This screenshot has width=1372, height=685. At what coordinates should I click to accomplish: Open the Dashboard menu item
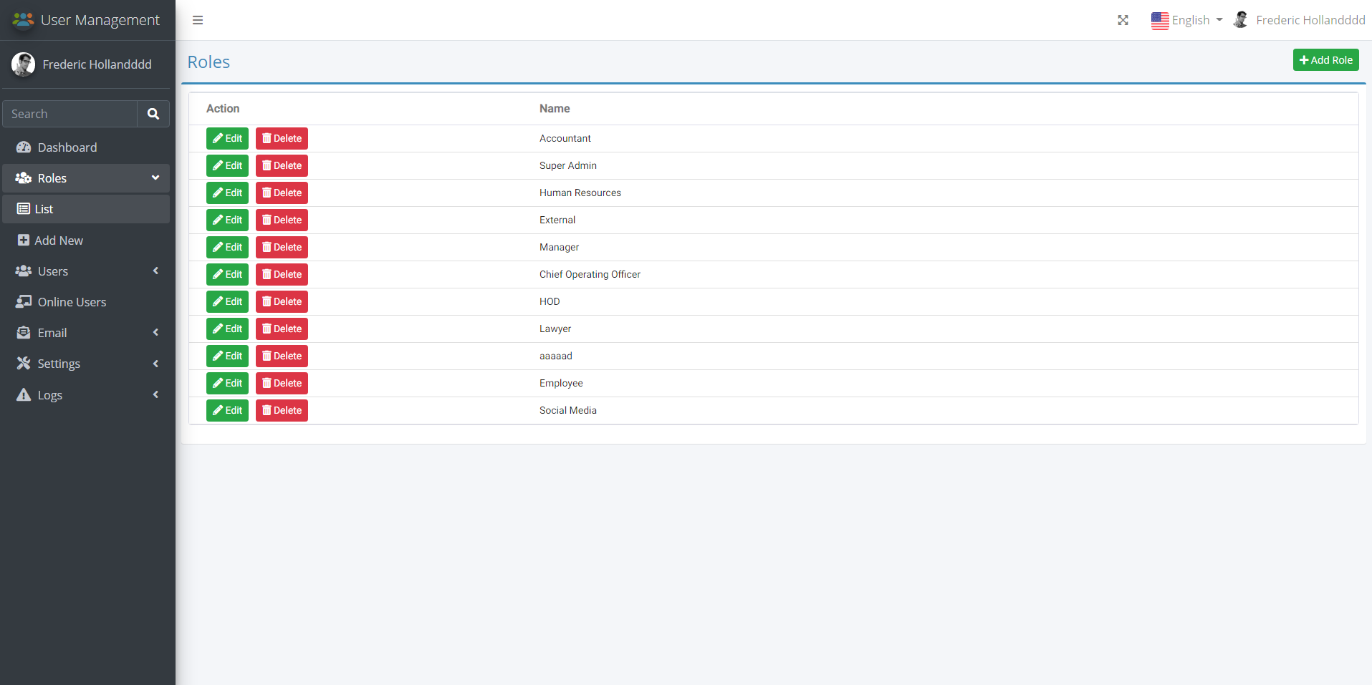[x=86, y=147]
